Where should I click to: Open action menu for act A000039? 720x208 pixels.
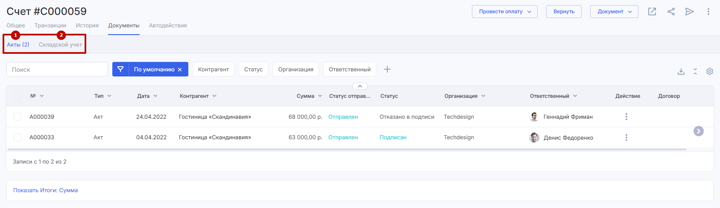[626, 117]
